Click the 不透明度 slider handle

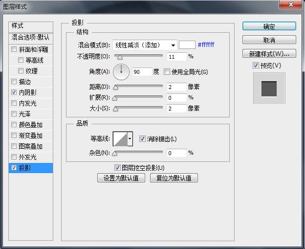120,57
